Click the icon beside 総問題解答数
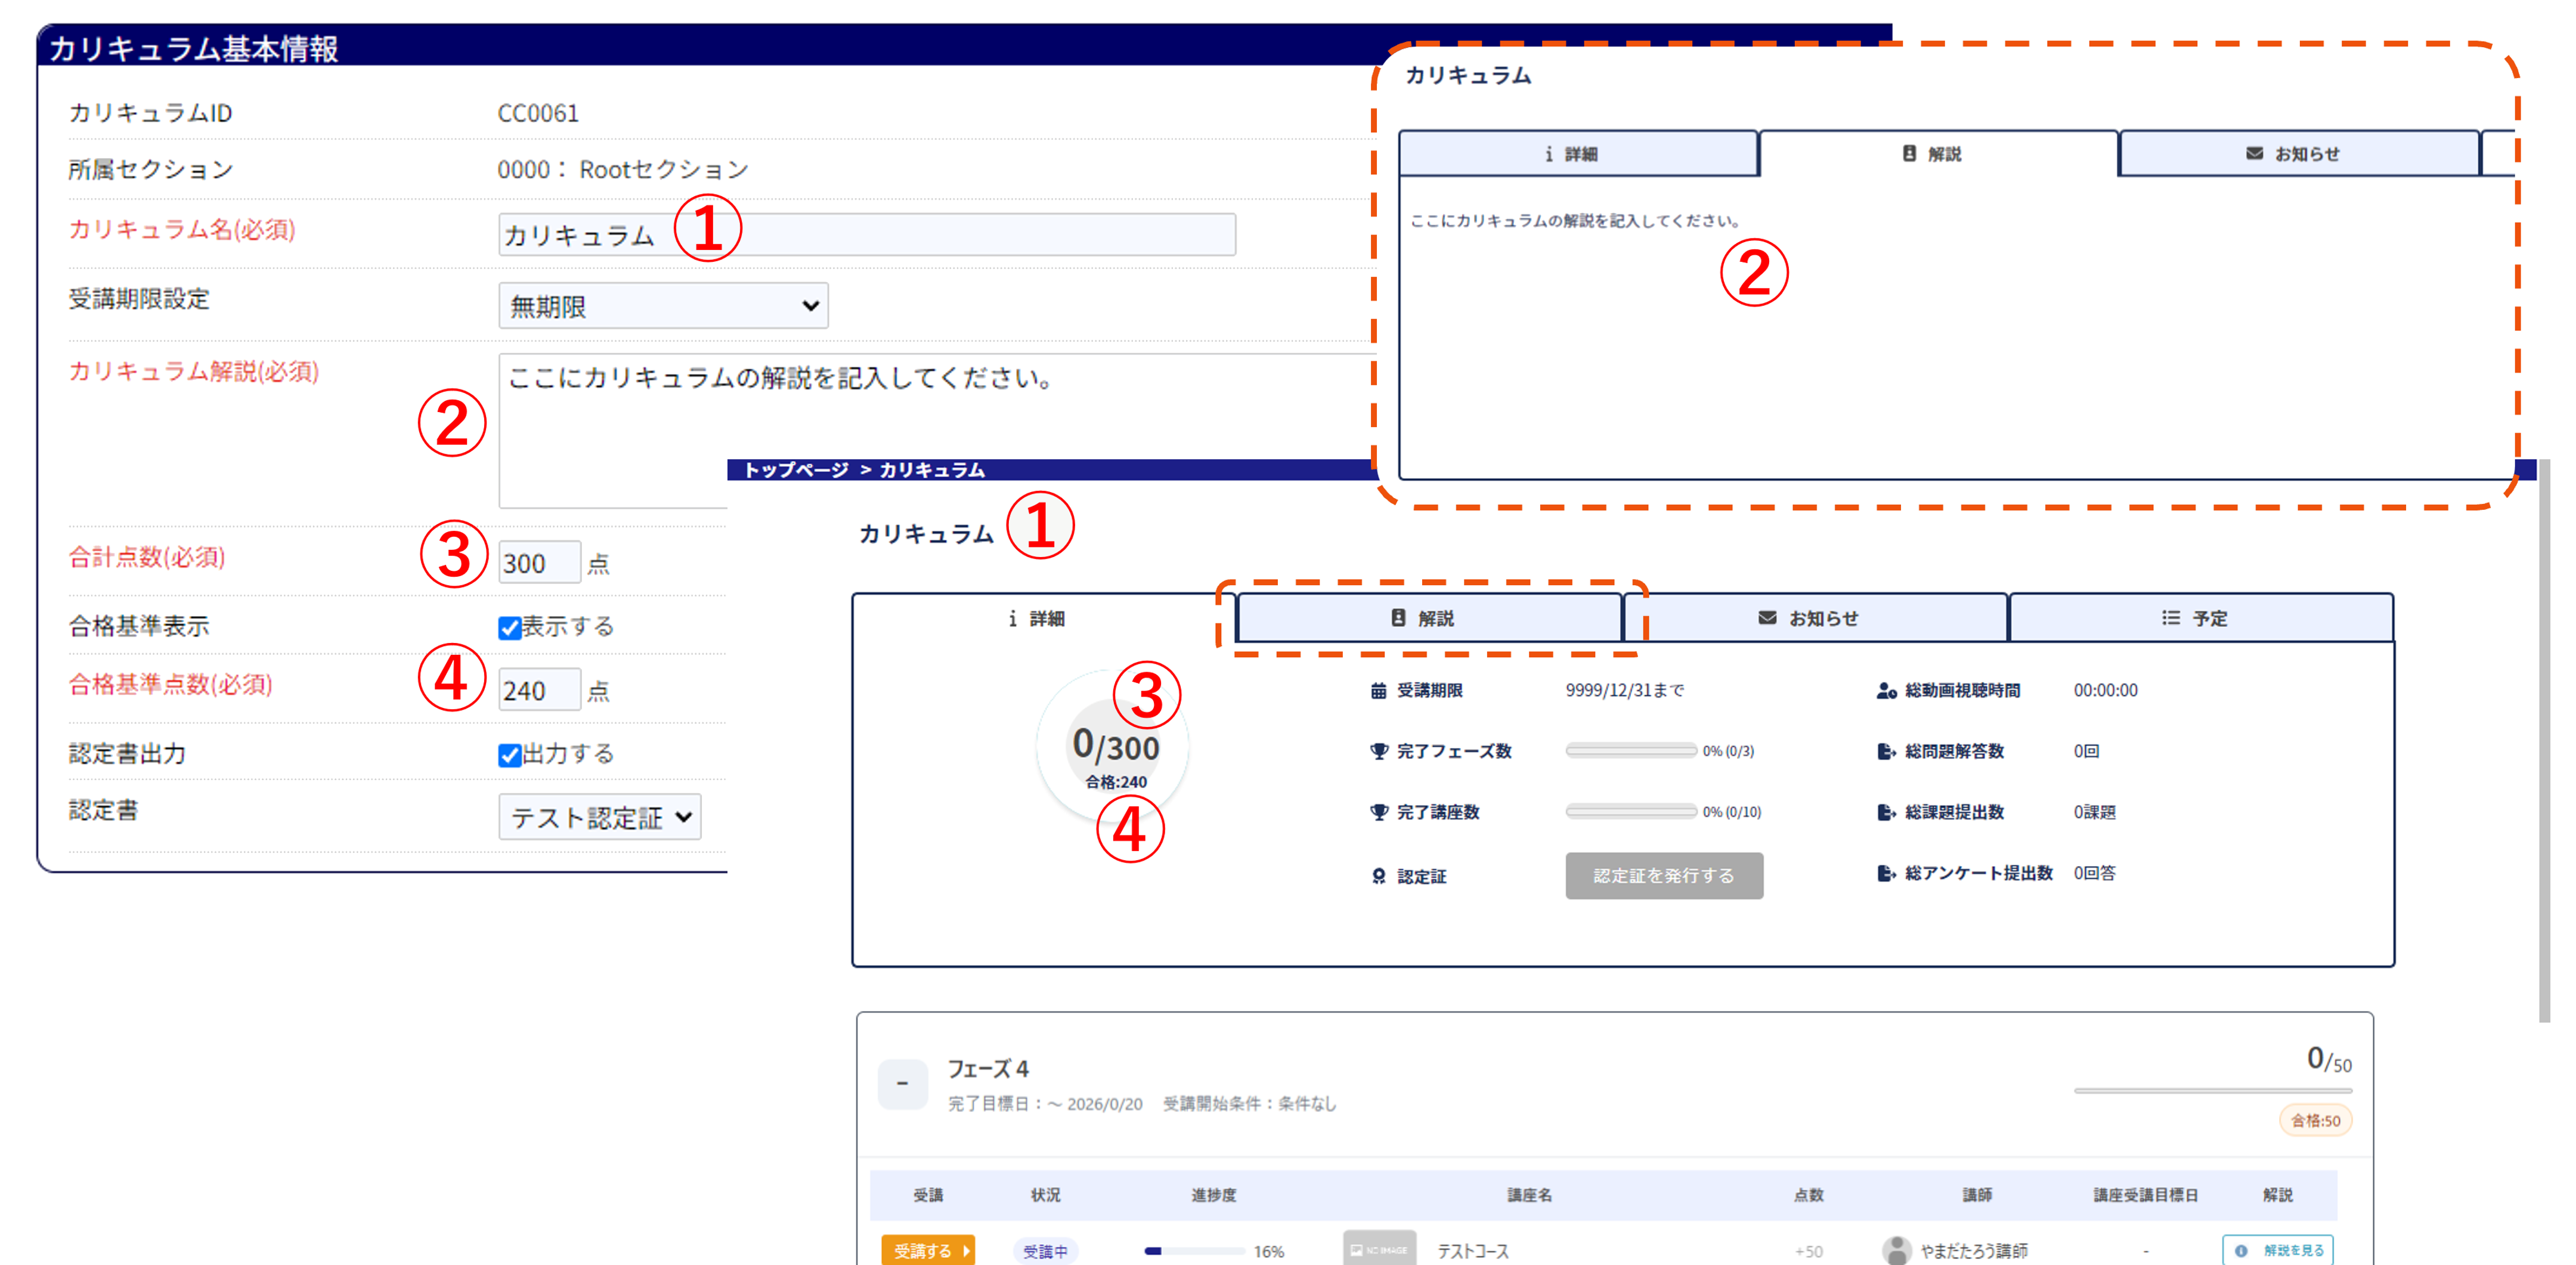2576x1265 pixels. pyautogui.click(x=1886, y=751)
